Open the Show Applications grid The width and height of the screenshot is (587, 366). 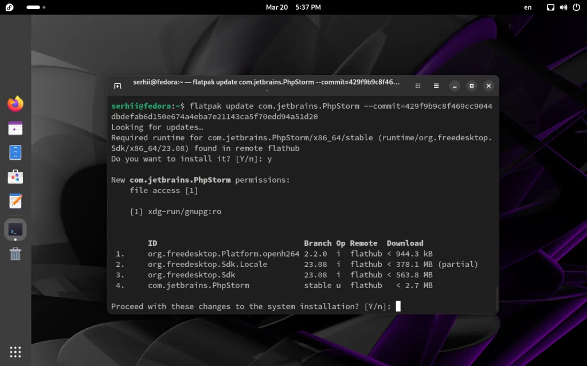tap(15, 351)
